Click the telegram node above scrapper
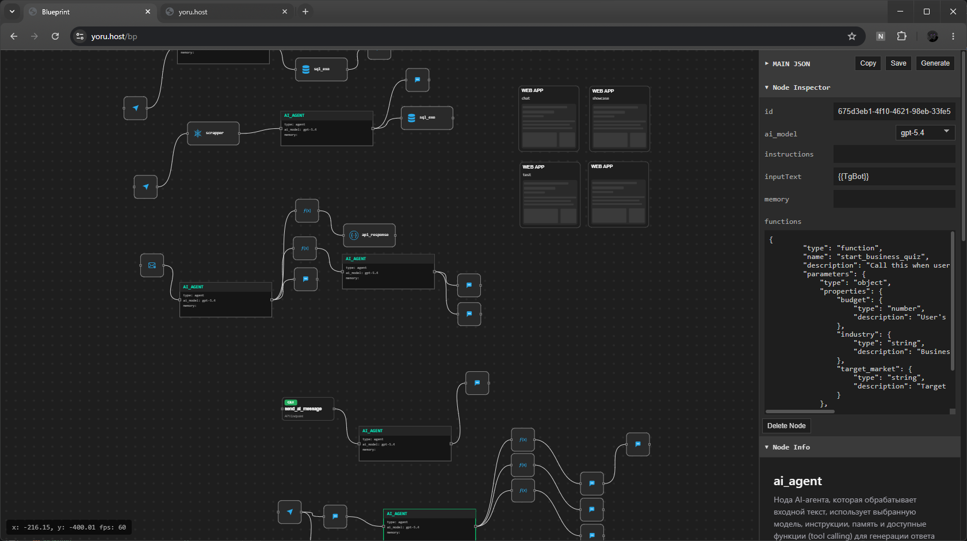Screen dimensions: 967x541 click(135, 108)
